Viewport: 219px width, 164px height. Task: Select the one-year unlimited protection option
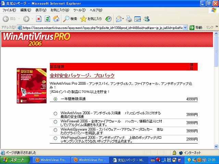point(55,99)
